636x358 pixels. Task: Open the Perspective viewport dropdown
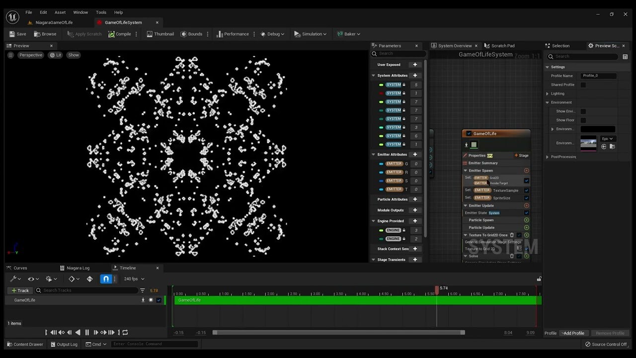(x=31, y=55)
